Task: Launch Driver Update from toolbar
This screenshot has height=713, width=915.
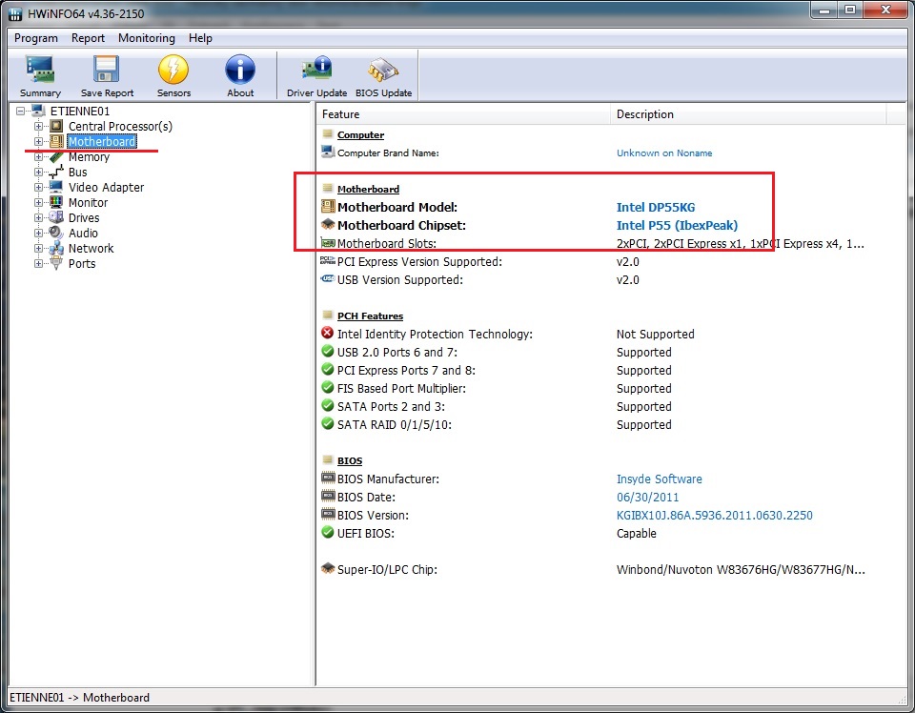Action: point(316,76)
